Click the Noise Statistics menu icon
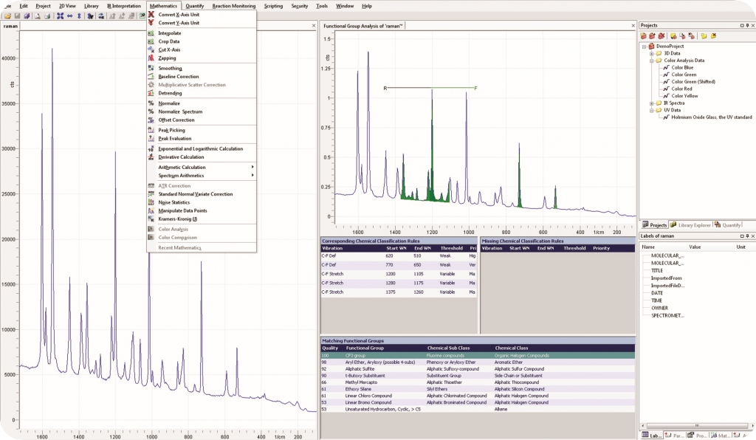756x440 pixels. 151,202
